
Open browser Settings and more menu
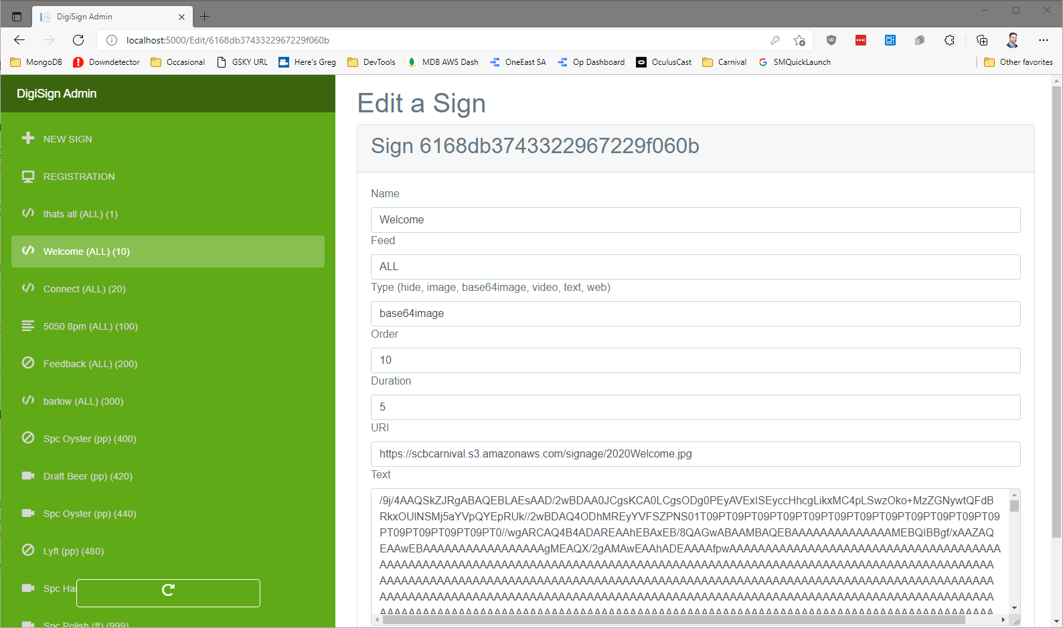click(x=1044, y=40)
